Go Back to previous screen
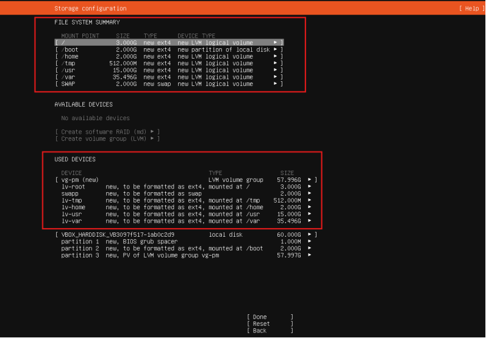Image resolution: width=486 pixels, height=338 pixels. tap(270, 331)
